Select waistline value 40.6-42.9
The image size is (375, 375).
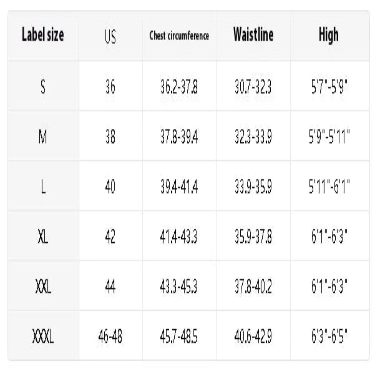[253, 336]
